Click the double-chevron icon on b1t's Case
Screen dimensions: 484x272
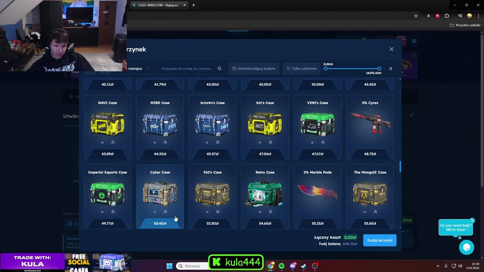point(270,142)
